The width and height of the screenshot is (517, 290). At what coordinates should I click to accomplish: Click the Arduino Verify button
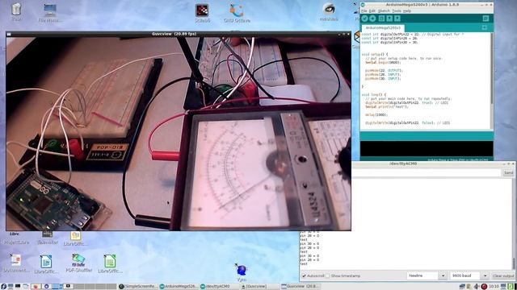click(364, 19)
